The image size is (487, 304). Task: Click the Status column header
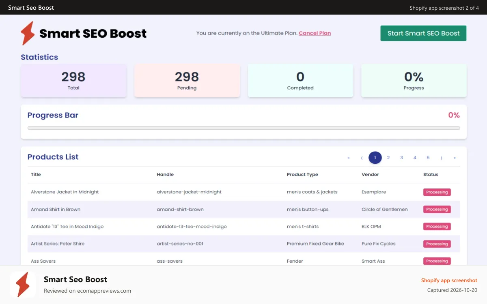point(431,174)
